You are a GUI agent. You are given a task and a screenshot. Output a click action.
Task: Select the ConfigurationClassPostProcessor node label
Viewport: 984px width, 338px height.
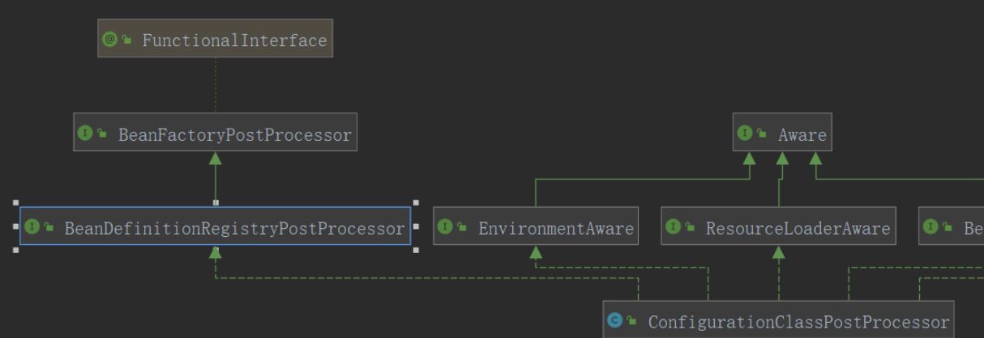tap(798, 323)
